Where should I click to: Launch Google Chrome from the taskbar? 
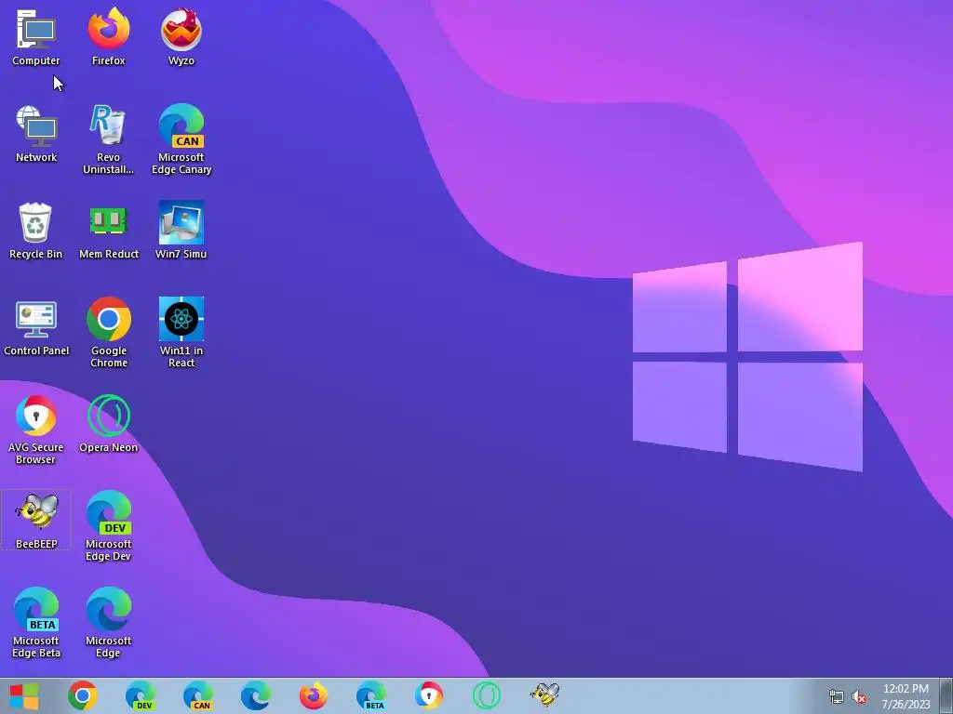pos(83,695)
